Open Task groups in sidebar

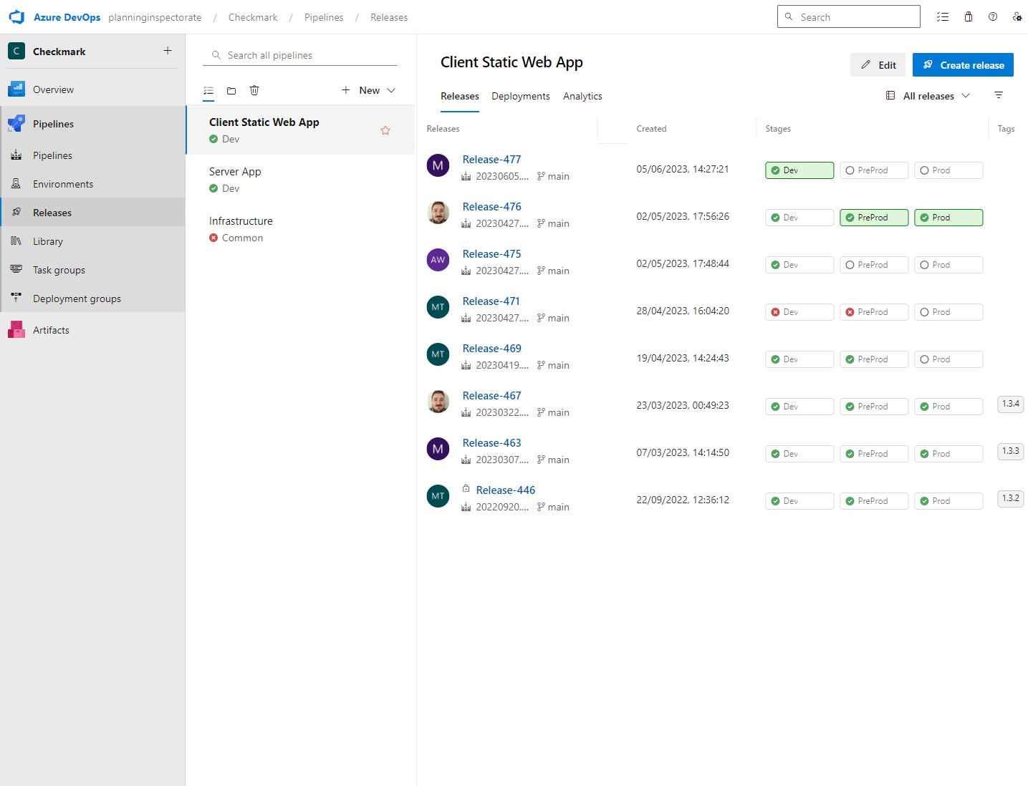click(92, 270)
